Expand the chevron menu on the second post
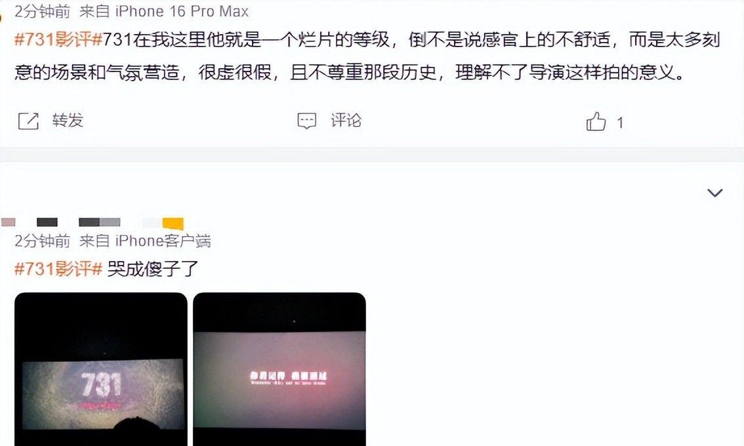The height and width of the screenshot is (446, 744). pos(714,192)
